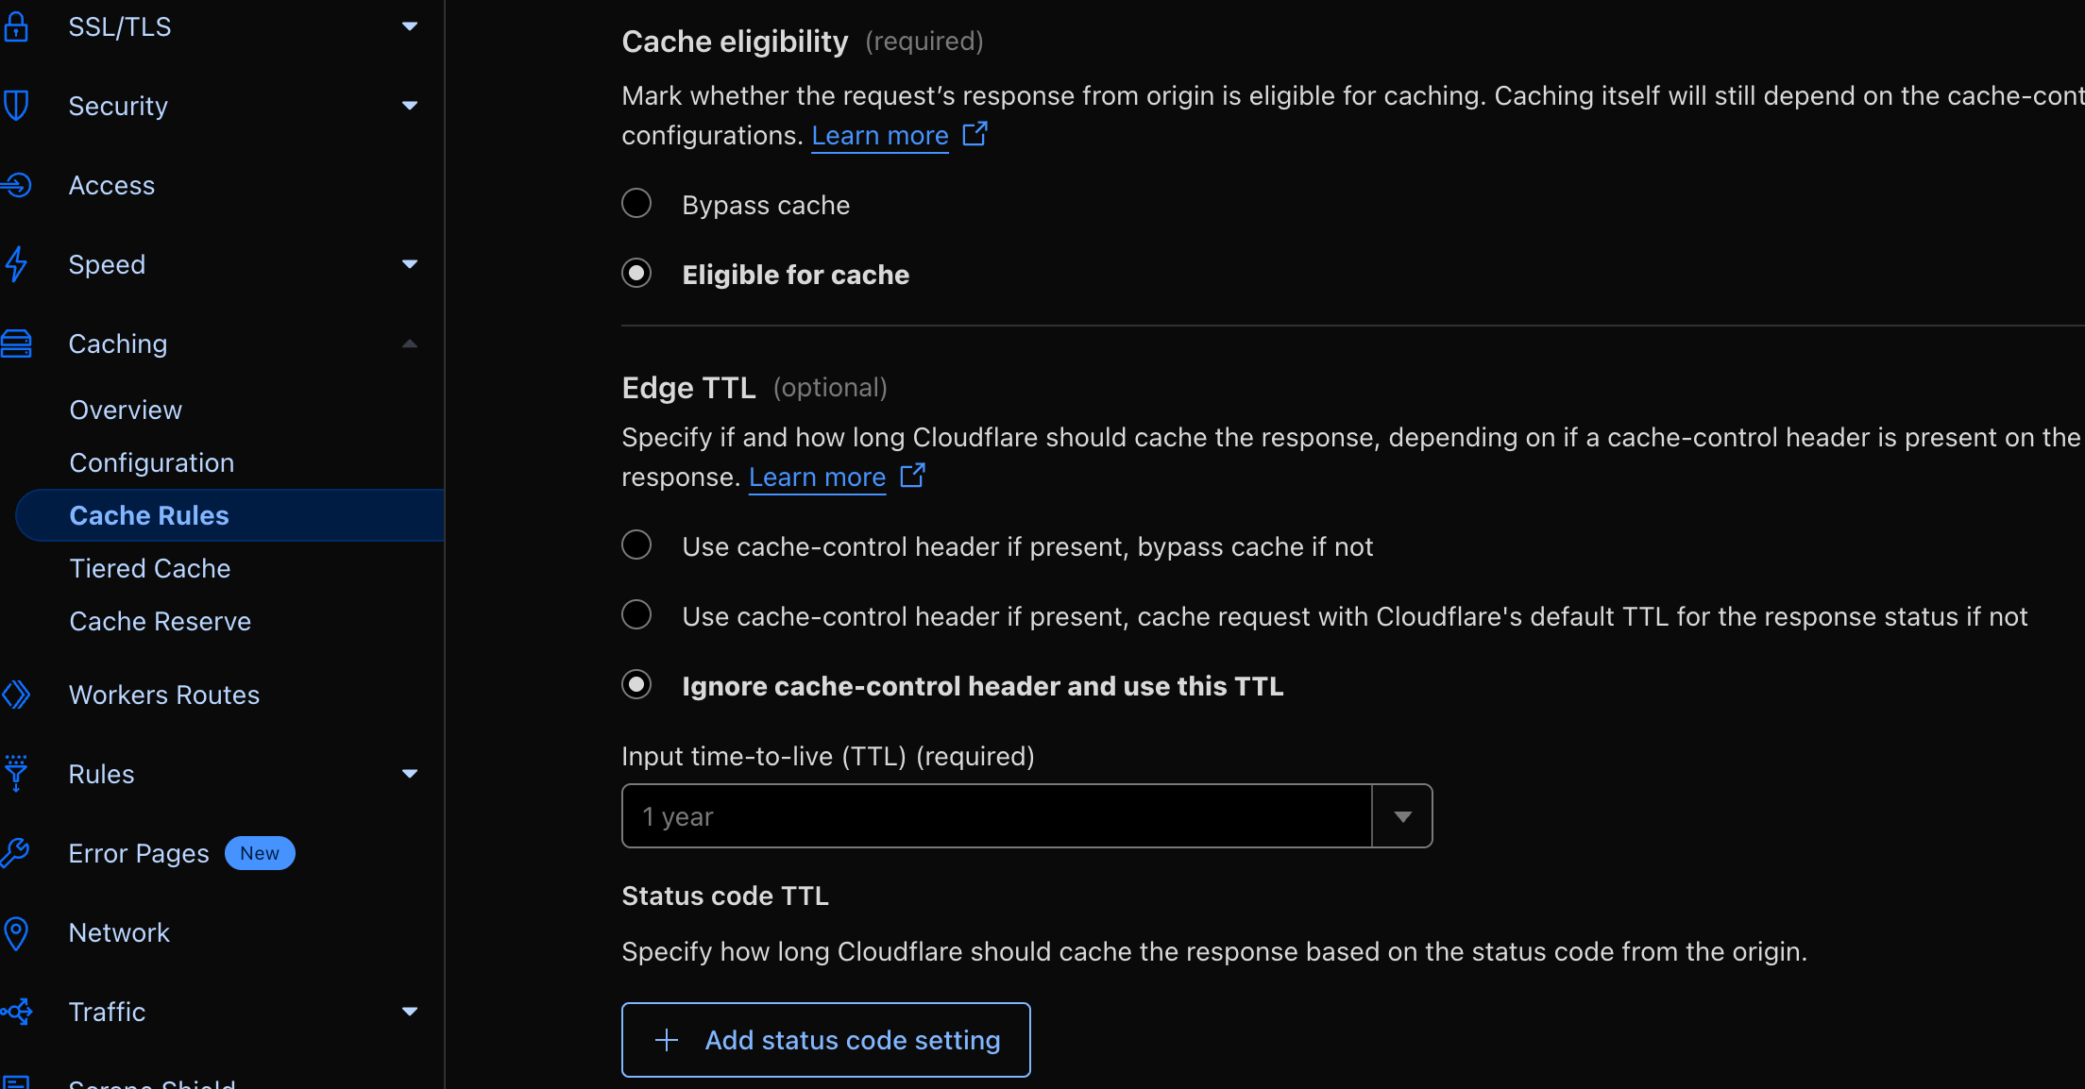Select Use cache-control header, bypass cache if not
The height and width of the screenshot is (1089, 2085).
tap(636, 545)
